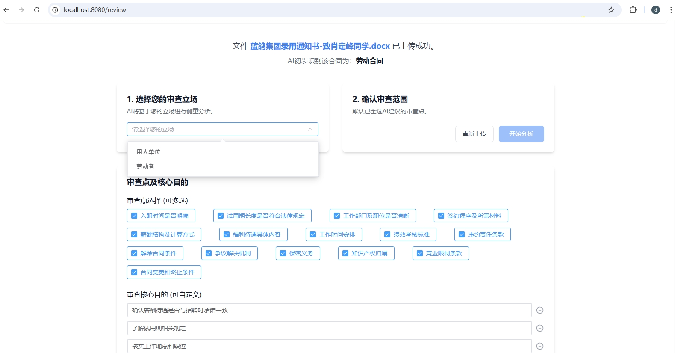Click the 劳动合同 contract type text
This screenshot has width=675, height=353.
(369, 61)
